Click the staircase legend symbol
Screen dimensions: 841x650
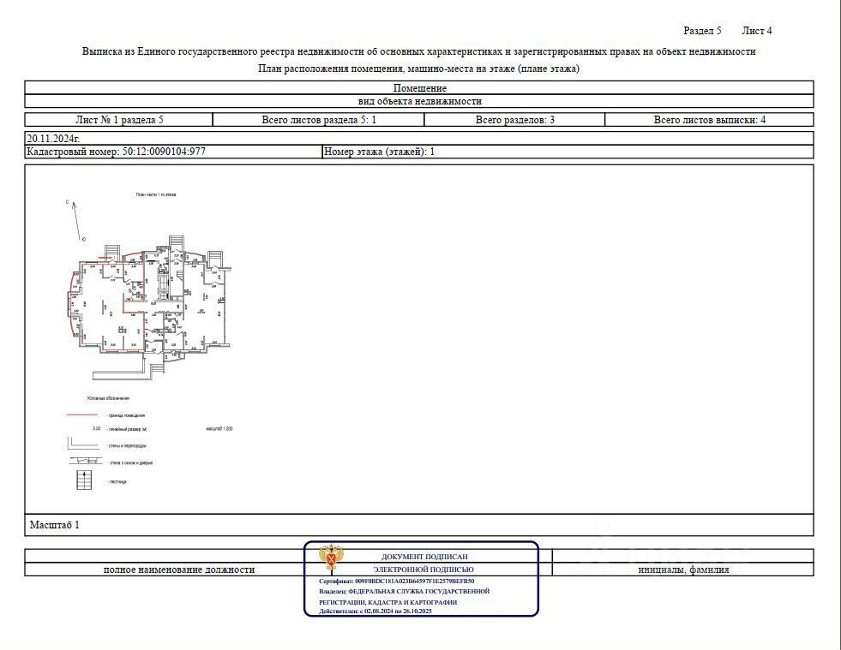pyautogui.click(x=84, y=480)
